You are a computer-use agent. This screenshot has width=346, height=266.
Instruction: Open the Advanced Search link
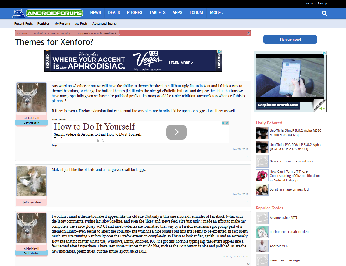[x=105, y=24]
